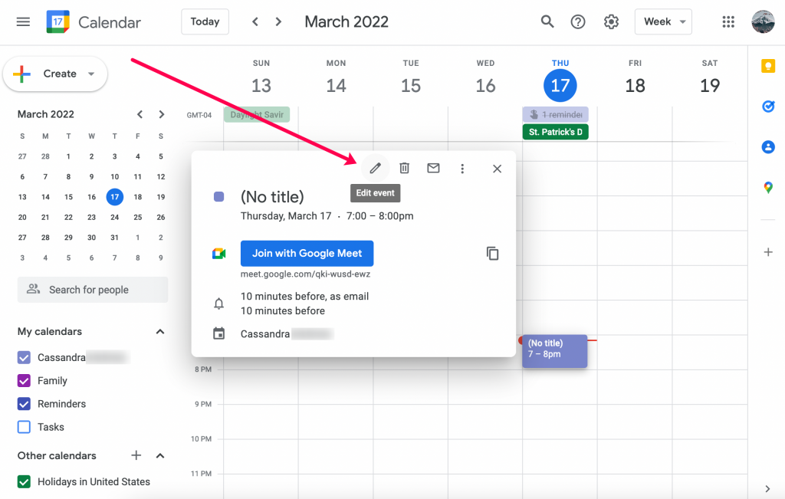Open Google Maps in side panel
This screenshot has height=499, width=785.
click(x=768, y=187)
